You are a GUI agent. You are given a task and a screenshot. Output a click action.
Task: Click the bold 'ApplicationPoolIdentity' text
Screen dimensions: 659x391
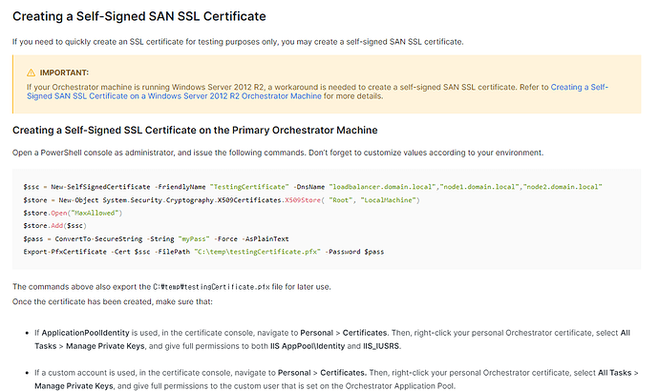tap(83, 332)
